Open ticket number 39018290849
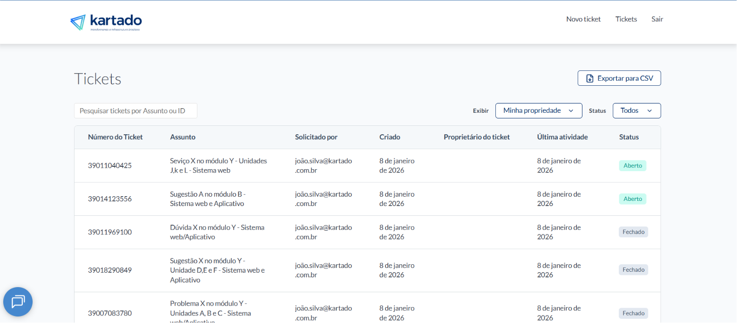Image resolution: width=737 pixels, height=323 pixels. (110, 270)
